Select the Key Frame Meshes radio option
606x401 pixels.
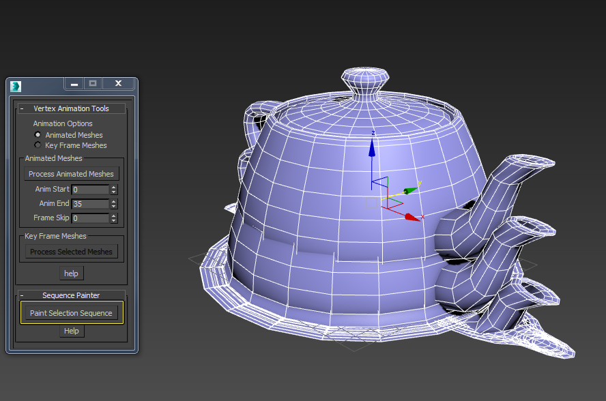(38, 145)
